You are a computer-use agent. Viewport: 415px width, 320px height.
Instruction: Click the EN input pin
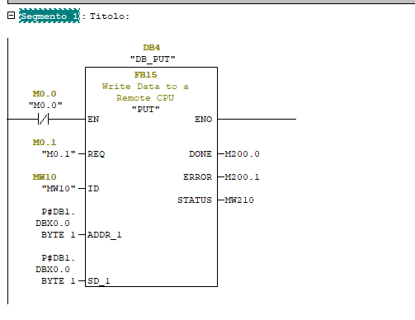93,120
